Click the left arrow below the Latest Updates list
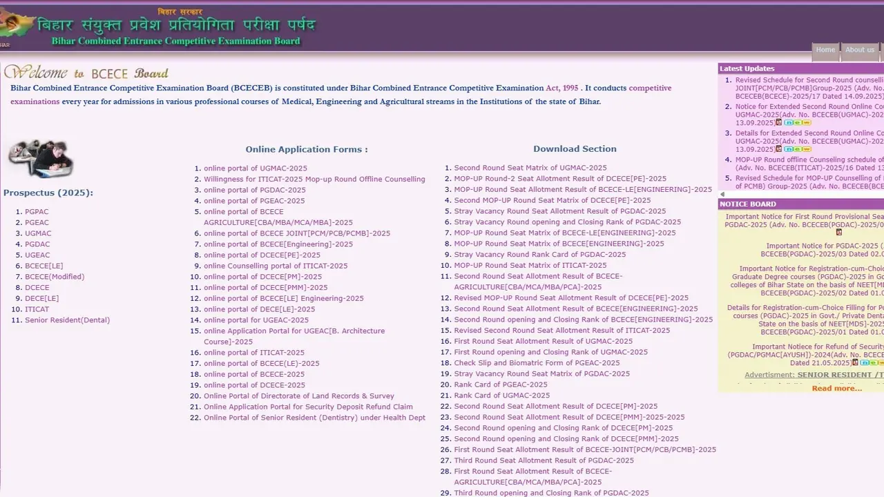The height and width of the screenshot is (497, 884). (x=722, y=194)
